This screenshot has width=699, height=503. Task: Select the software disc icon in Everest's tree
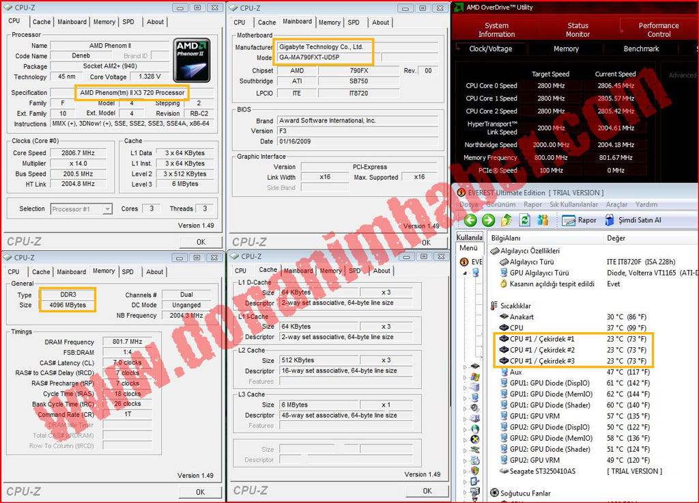[x=475, y=461]
